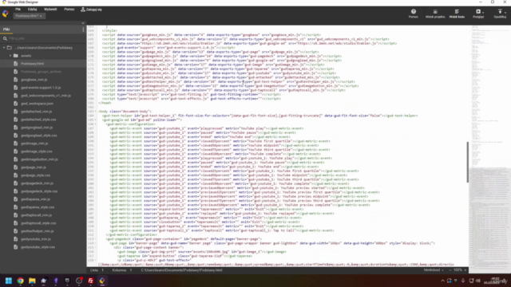Collapse the left panel with double-arrow icon
The image size is (511, 287).
tap(83, 23)
